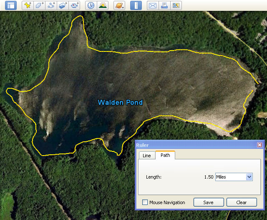Switch to the Line tab
Image resolution: width=267 pixels, height=220 pixels.
pos(147,156)
